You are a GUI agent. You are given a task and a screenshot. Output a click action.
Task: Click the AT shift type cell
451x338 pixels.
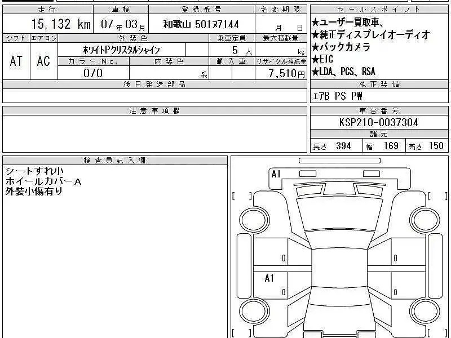(16, 61)
